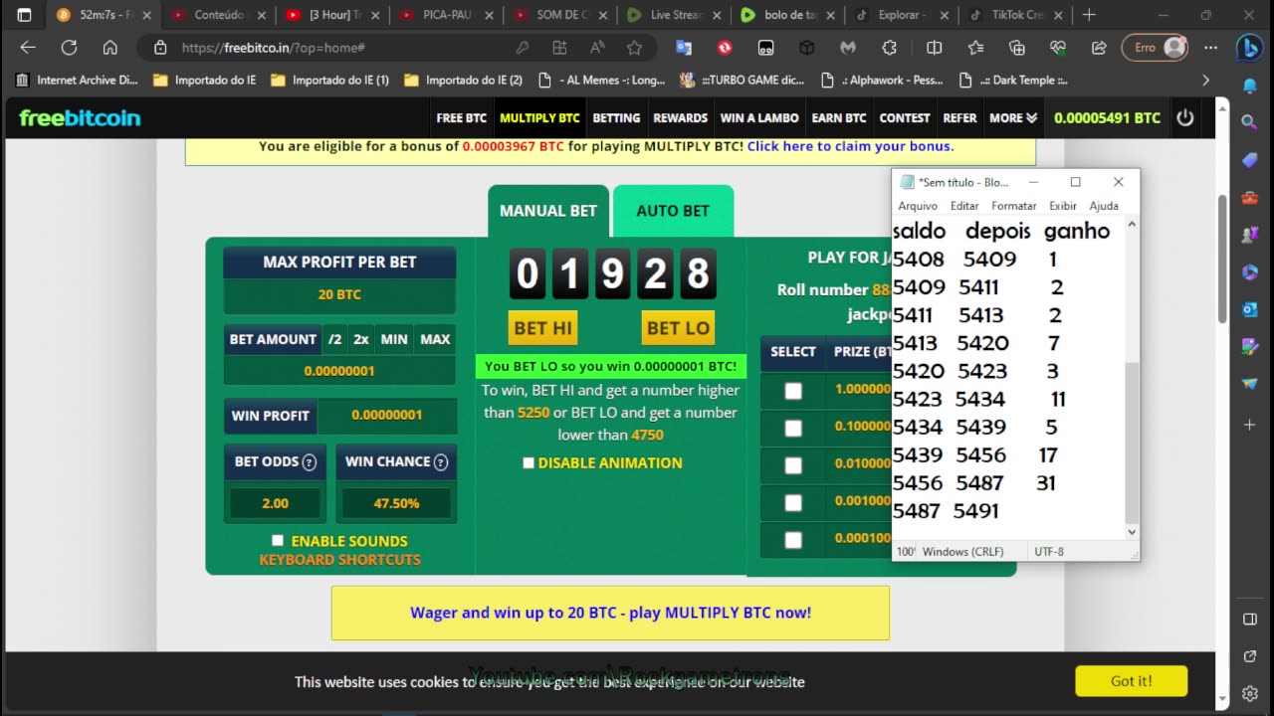Log out using the power icon
This screenshot has width=1274, height=716.
1184,117
